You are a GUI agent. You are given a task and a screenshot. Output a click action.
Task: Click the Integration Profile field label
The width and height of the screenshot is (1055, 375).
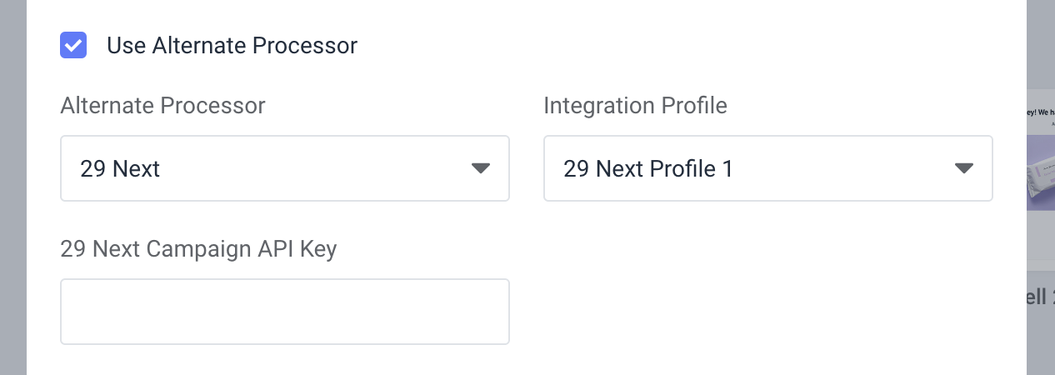pyautogui.click(x=635, y=106)
